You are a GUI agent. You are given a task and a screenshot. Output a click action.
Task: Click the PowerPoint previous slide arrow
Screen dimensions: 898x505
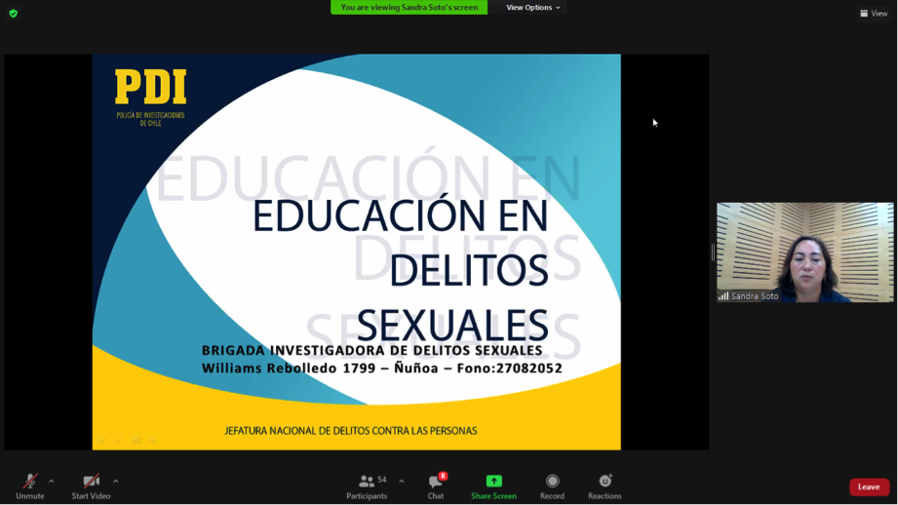coord(102,442)
